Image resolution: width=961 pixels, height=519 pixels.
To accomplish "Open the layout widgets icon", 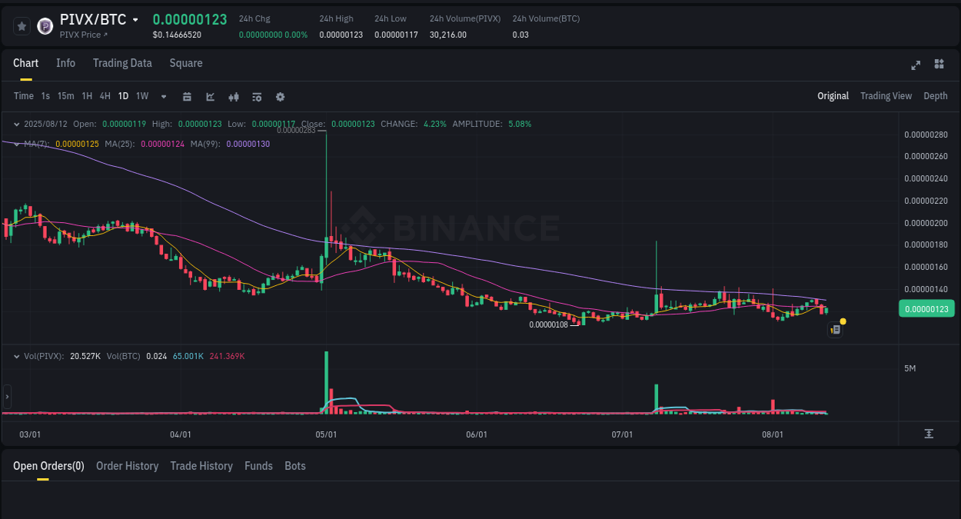I will point(939,65).
